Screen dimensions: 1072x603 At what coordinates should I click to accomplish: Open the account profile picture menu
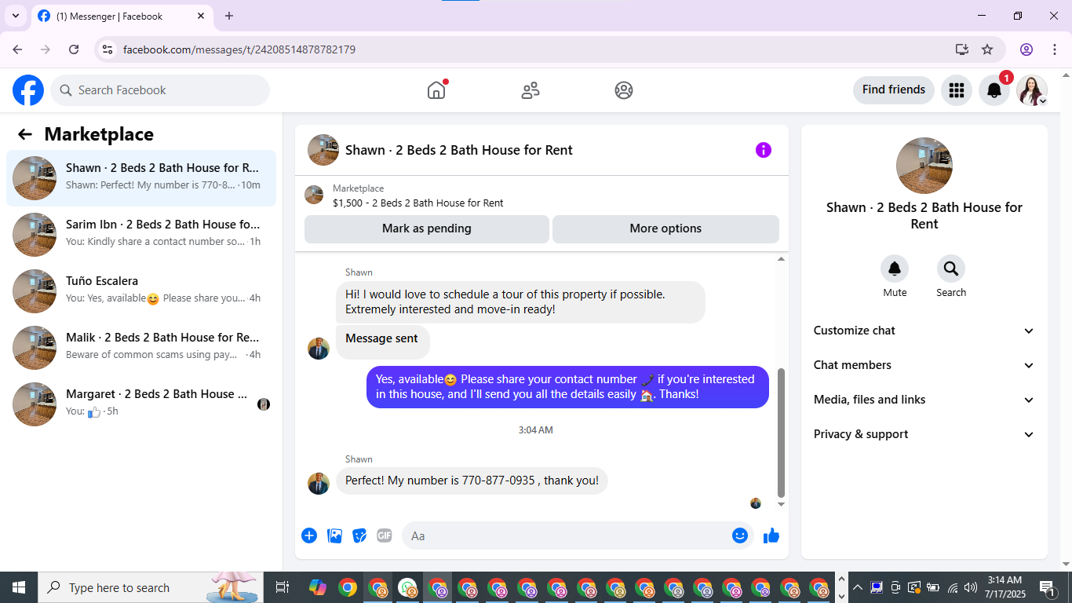tap(1032, 90)
